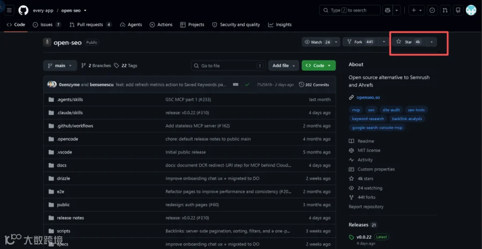Fork the repository with 441 forks
Image resolution: width=482 pixels, height=249 pixels.
click(x=360, y=42)
